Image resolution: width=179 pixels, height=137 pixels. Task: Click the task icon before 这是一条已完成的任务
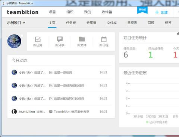(x=51, y=86)
